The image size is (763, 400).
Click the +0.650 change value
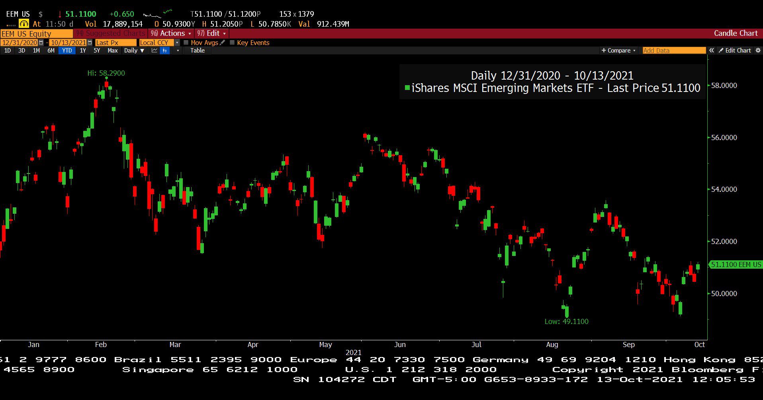click(x=122, y=14)
